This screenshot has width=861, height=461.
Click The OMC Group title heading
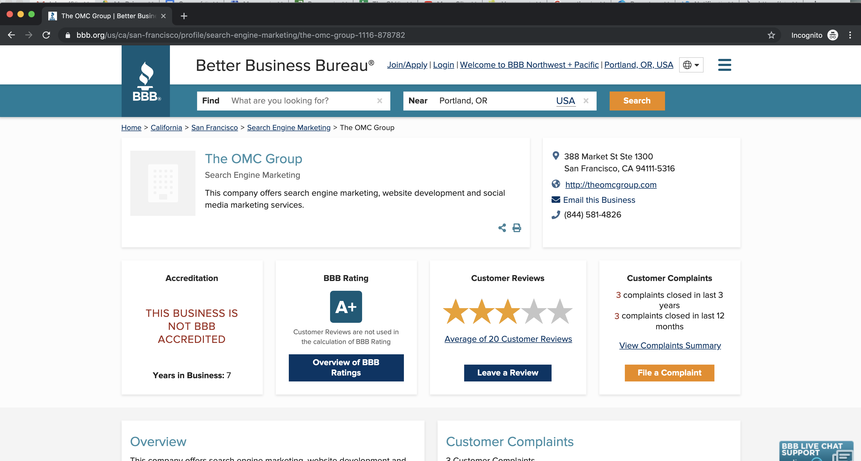pyautogui.click(x=253, y=159)
